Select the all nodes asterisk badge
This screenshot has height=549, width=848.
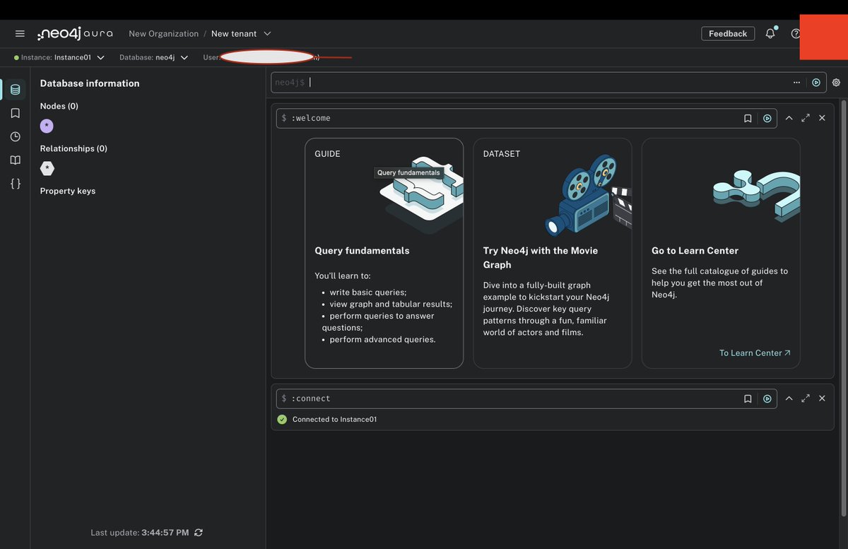47,126
